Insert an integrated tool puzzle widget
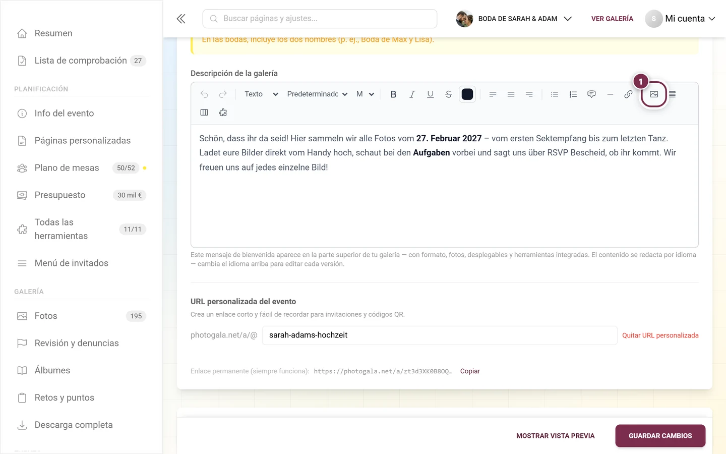726x454 pixels. click(223, 112)
